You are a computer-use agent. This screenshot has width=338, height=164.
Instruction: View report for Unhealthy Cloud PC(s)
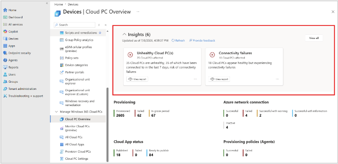137,79
